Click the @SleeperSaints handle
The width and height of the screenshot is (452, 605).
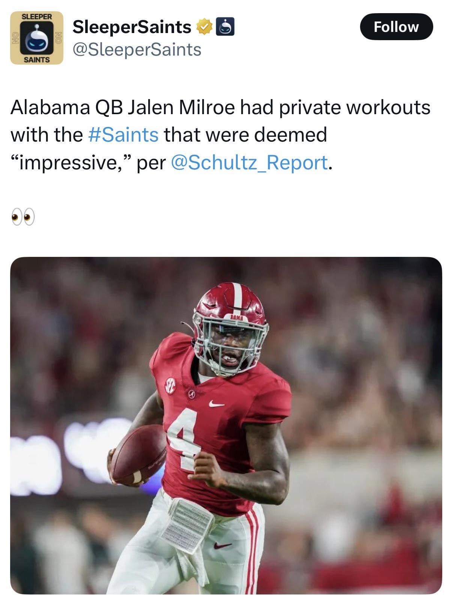point(137,50)
